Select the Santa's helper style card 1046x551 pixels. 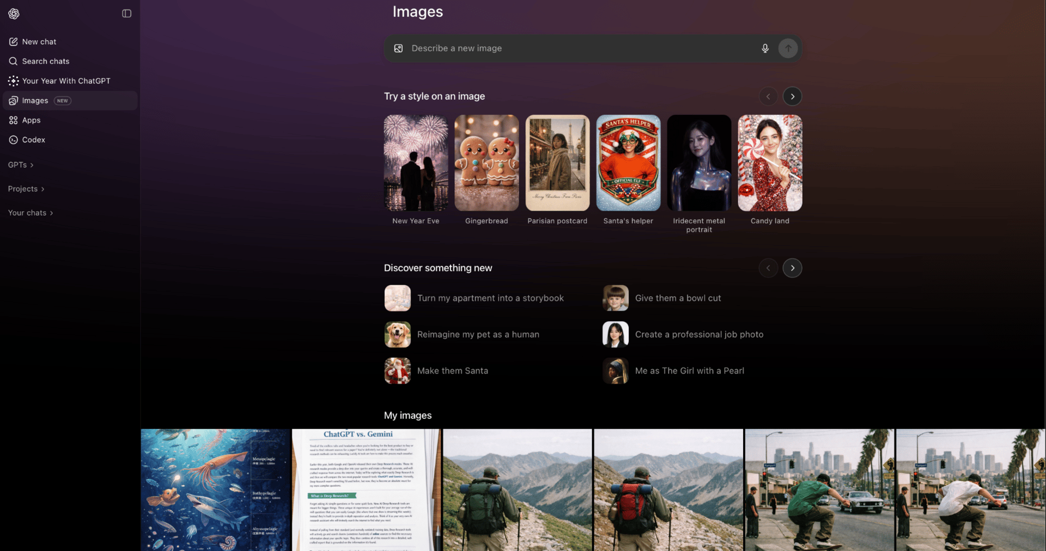tap(629, 163)
